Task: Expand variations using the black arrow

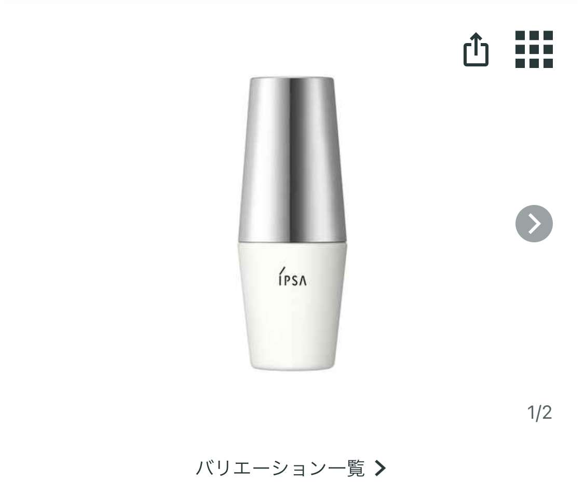Action: coord(381,469)
